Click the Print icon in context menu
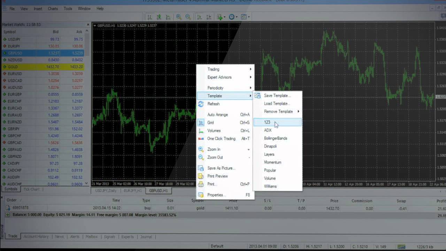The image size is (446, 251). pyautogui.click(x=201, y=184)
